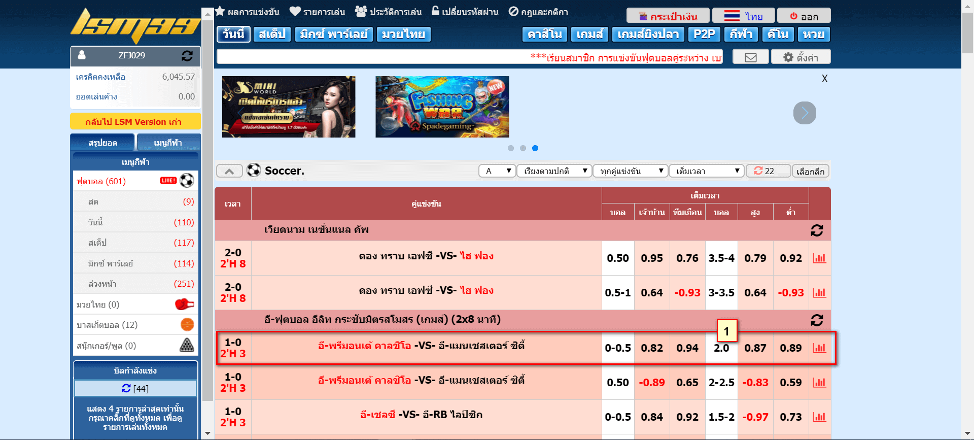Screen dimensions: 974x440
Task: Click the return to old LSM version button
Action: coord(135,122)
